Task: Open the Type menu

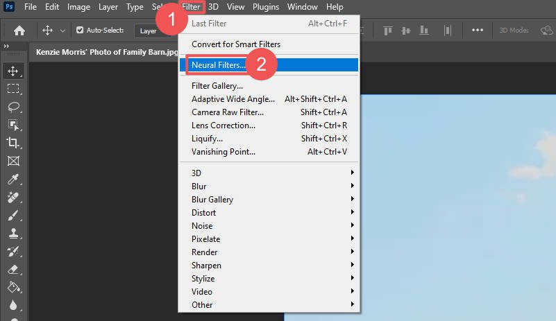Action: click(x=135, y=7)
